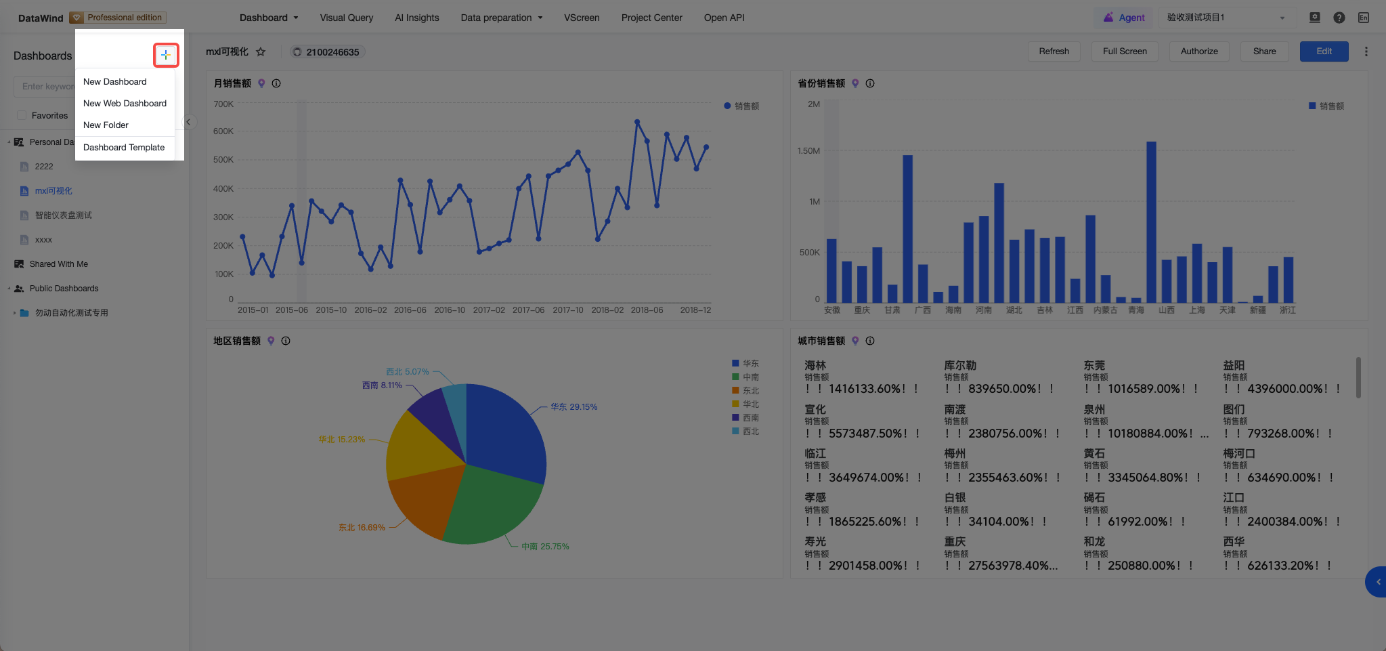Viewport: 1386px width, 651px height.
Task: Select New Web Dashboard from the menu
Action: coord(125,103)
